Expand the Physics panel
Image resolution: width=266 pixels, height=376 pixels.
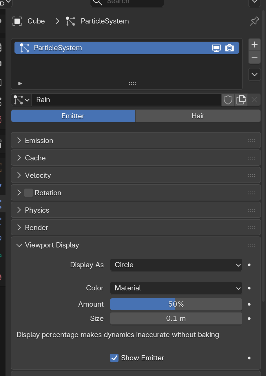tap(19, 210)
